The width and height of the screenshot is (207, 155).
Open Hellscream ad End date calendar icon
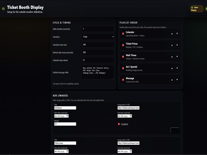click(x=131, y=151)
